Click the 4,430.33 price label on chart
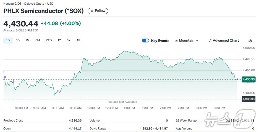 [x=248, y=79]
